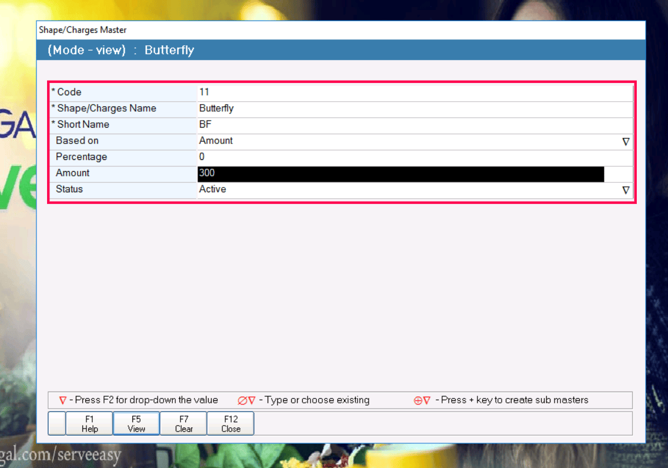Click the Percentage field showing 0

pos(415,157)
